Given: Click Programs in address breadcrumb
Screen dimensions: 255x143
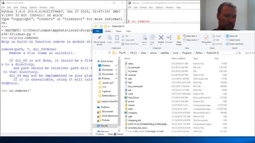Looking at the screenshot, I should (x=187, y=53).
